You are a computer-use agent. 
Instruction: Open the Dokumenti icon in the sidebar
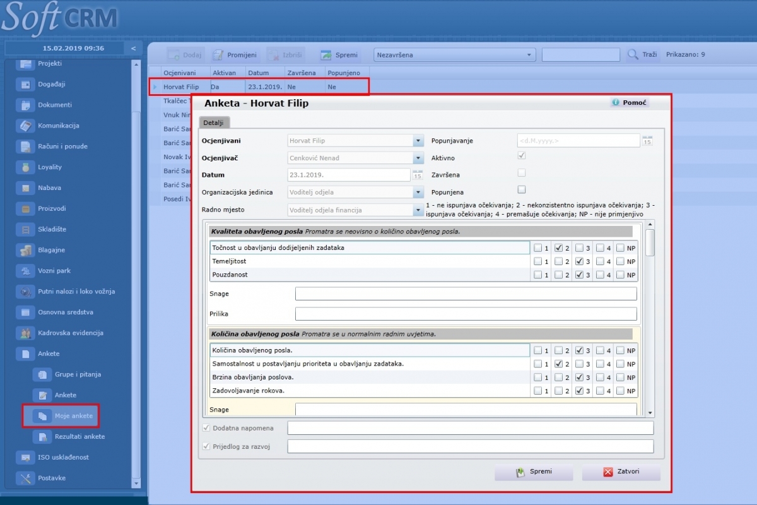(x=25, y=105)
